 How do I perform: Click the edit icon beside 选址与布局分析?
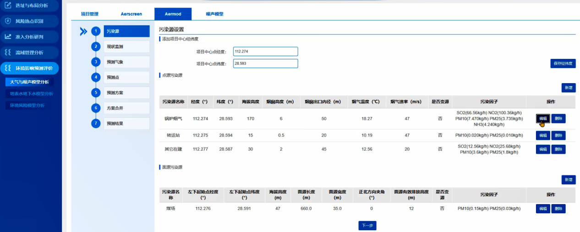(x=8, y=5)
